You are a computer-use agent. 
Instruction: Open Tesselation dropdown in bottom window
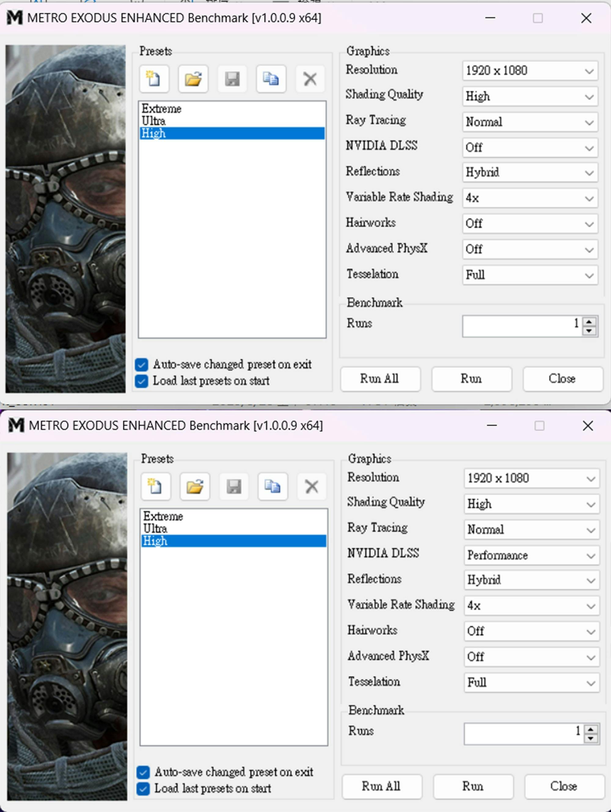point(531,683)
